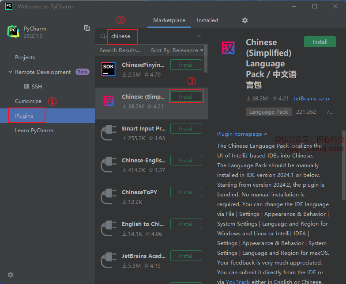Click the plugin description scrollbar
346x284 pixels.
coord(343,165)
